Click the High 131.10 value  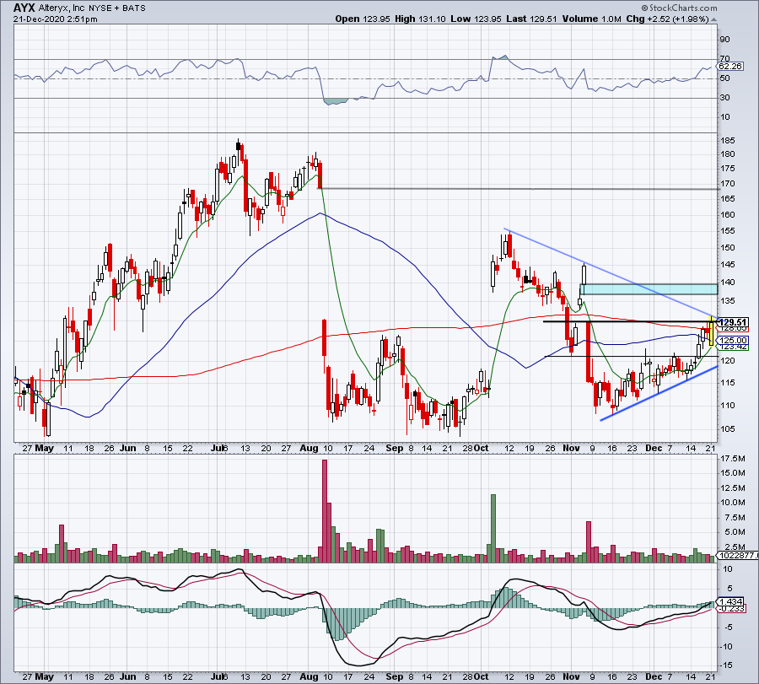pos(420,19)
